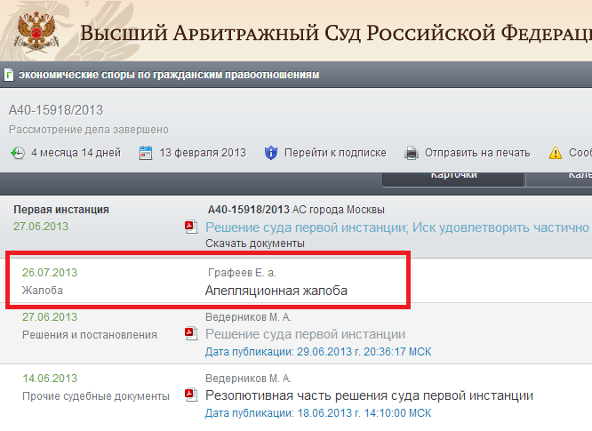The height and width of the screenshot is (431, 592).
Task: Click 'Отправить на печать'
Action: point(477,153)
